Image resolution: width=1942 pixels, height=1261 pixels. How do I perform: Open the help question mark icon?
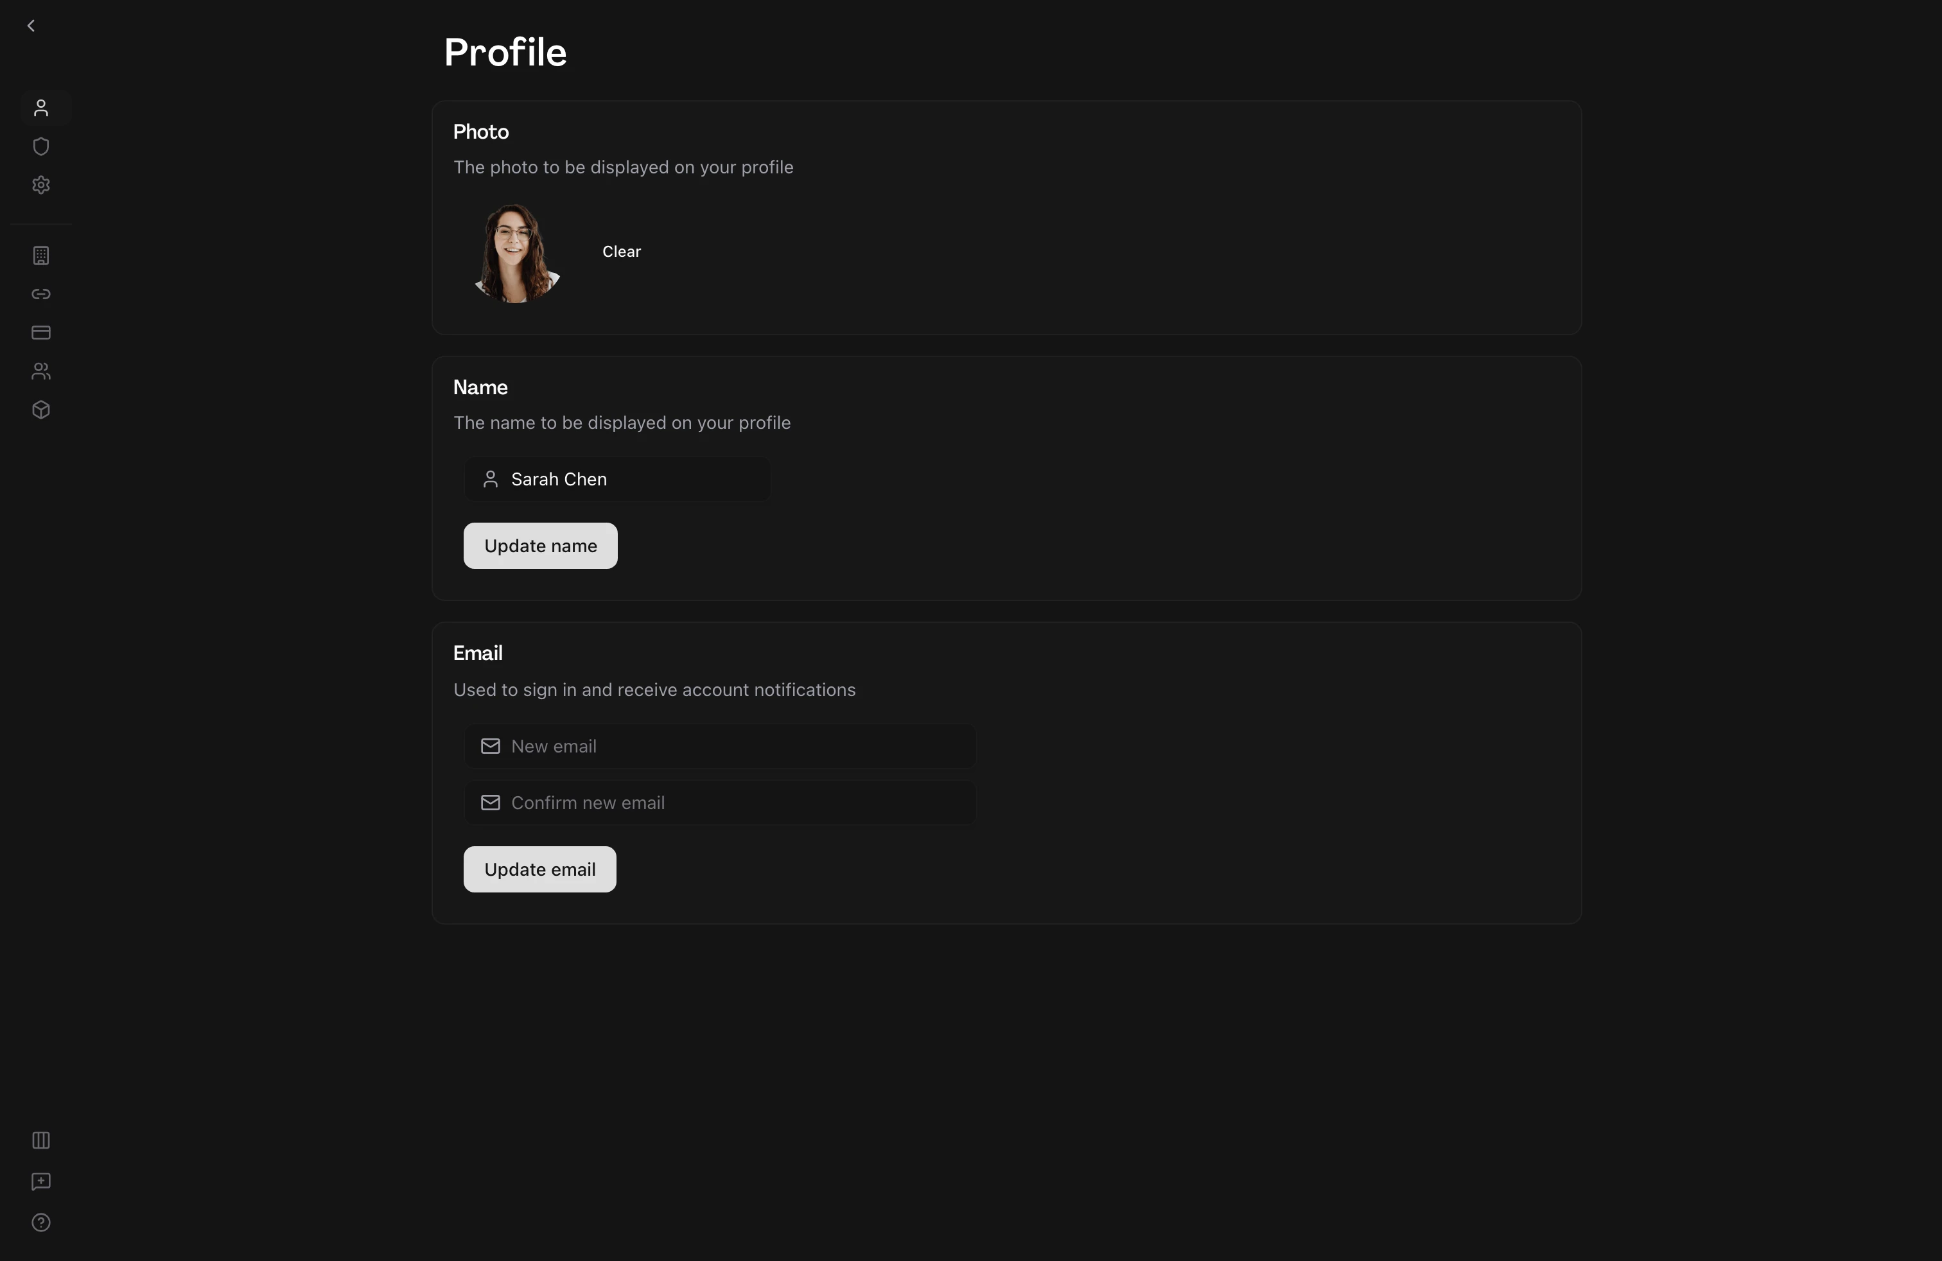(x=41, y=1222)
